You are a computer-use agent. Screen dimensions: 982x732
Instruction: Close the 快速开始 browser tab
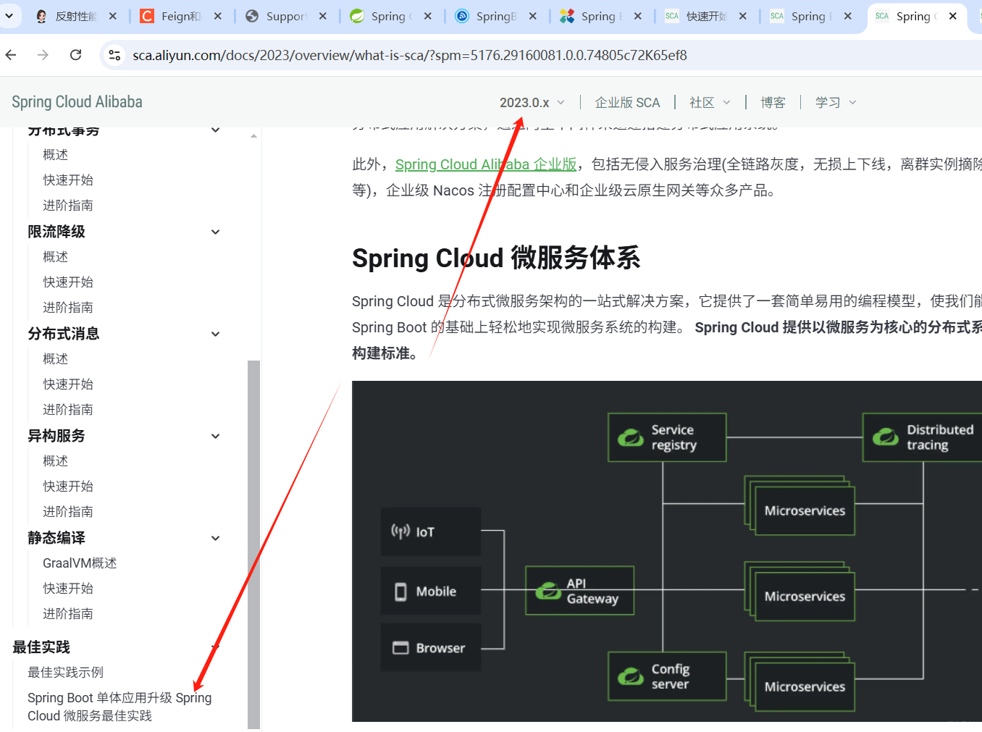click(743, 16)
